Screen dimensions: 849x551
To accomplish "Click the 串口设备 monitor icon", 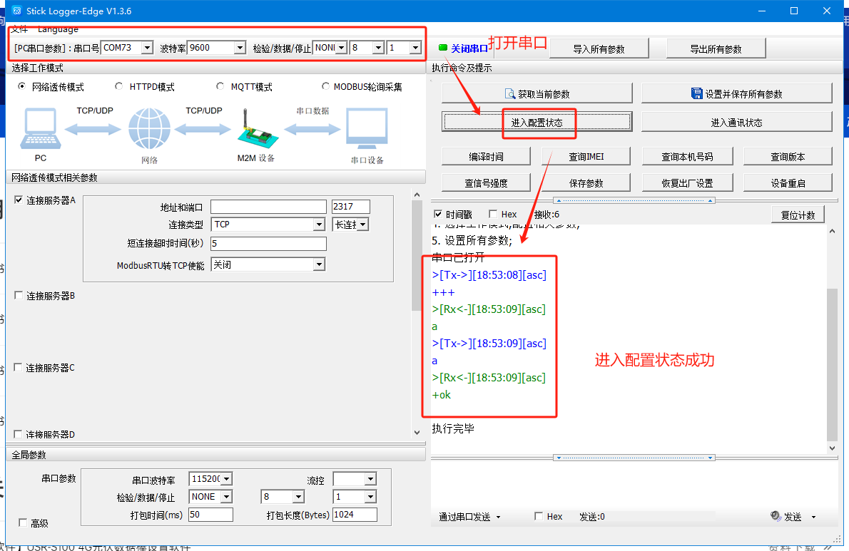I will (367, 130).
